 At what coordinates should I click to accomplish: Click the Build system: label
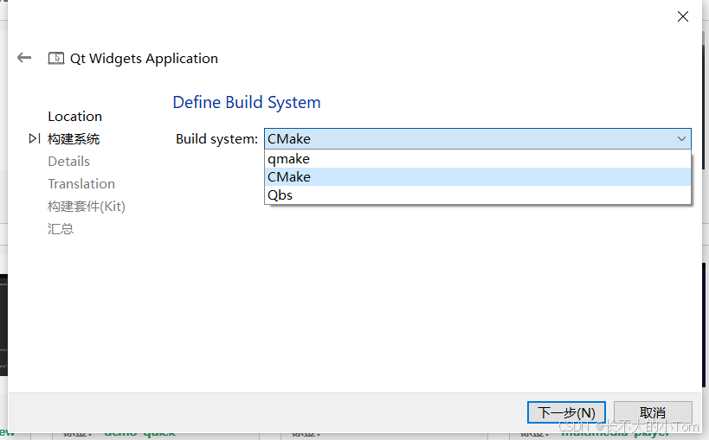point(216,139)
